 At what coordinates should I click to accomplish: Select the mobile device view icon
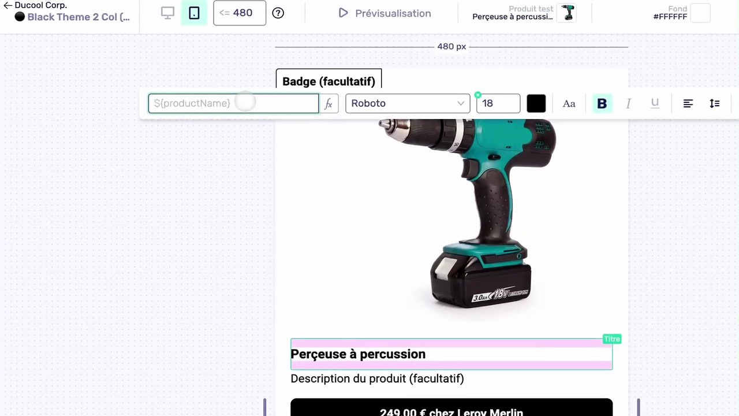[194, 13]
